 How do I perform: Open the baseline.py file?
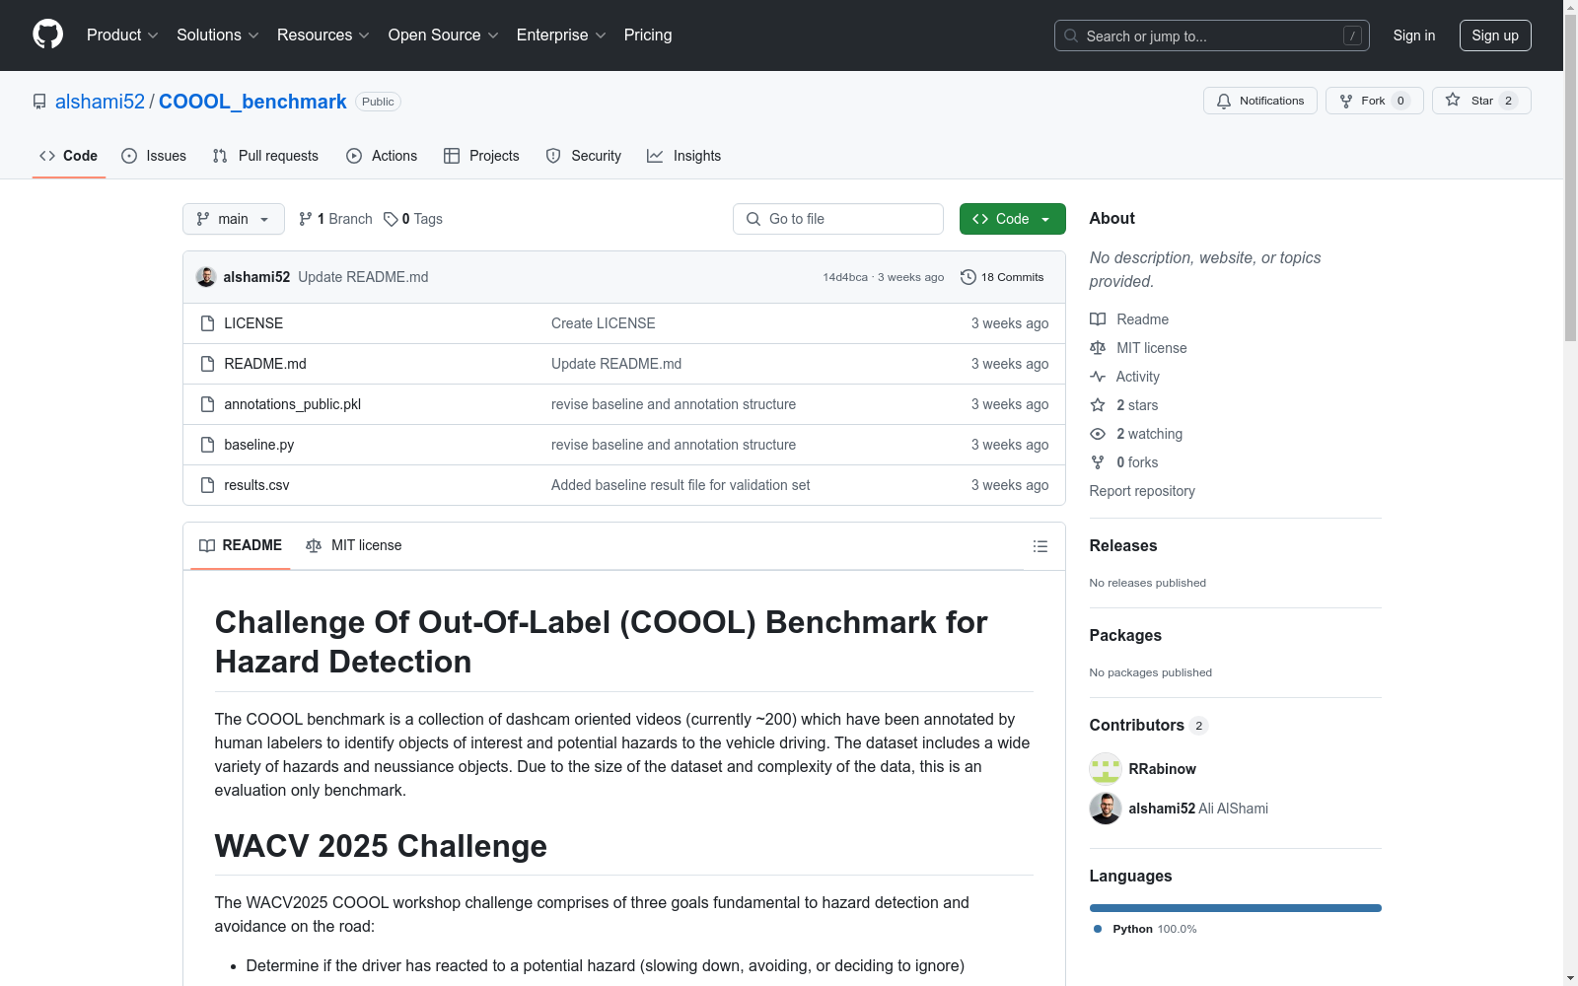pyautogui.click(x=259, y=445)
